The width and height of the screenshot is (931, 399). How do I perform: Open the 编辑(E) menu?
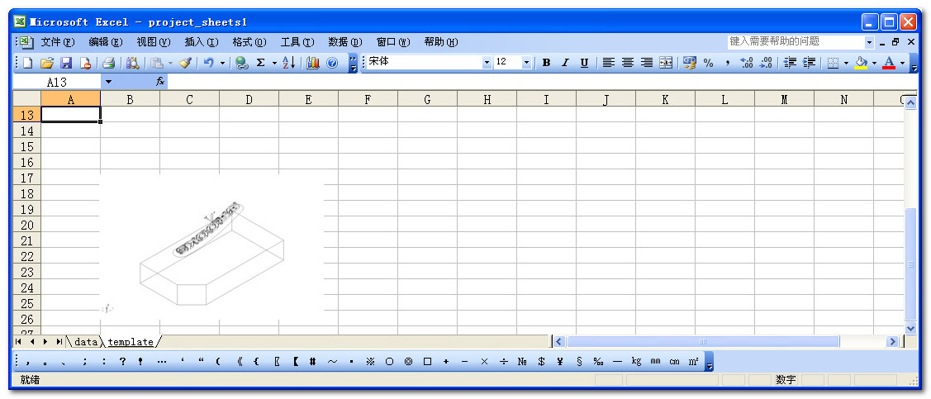[106, 42]
